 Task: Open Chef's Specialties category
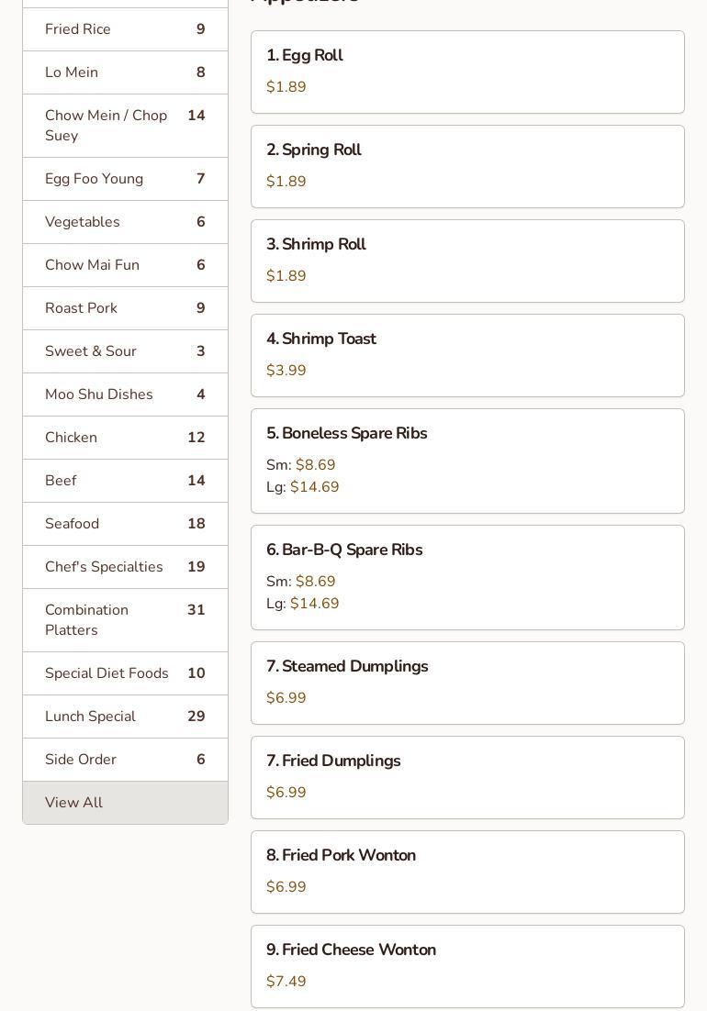click(125, 567)
